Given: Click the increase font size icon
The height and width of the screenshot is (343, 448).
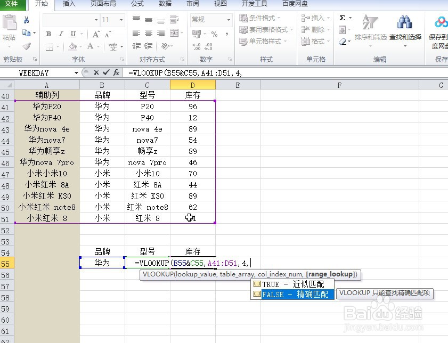Looking at the screenshot, I should [96, 35].
